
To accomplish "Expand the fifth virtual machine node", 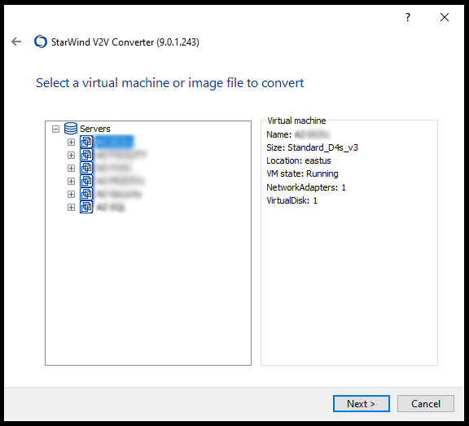I will 71,194.
